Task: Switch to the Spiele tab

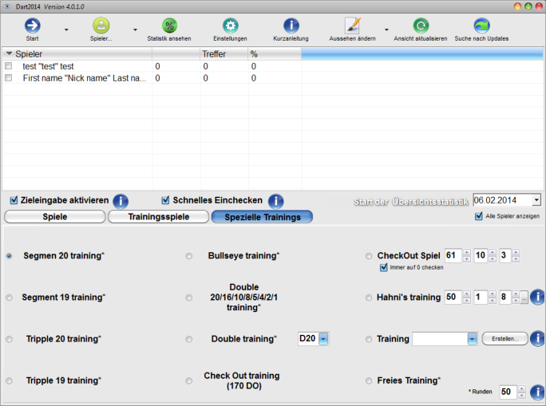Action: coord(54,216)
